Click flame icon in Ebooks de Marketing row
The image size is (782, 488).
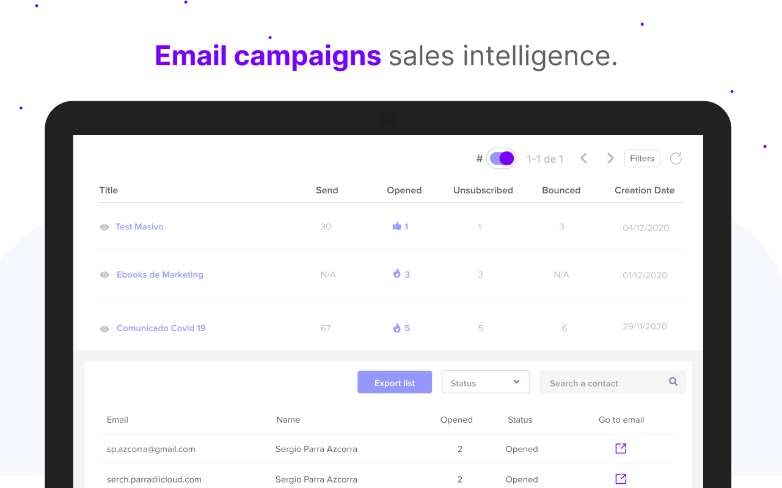[x=397, y=274]
